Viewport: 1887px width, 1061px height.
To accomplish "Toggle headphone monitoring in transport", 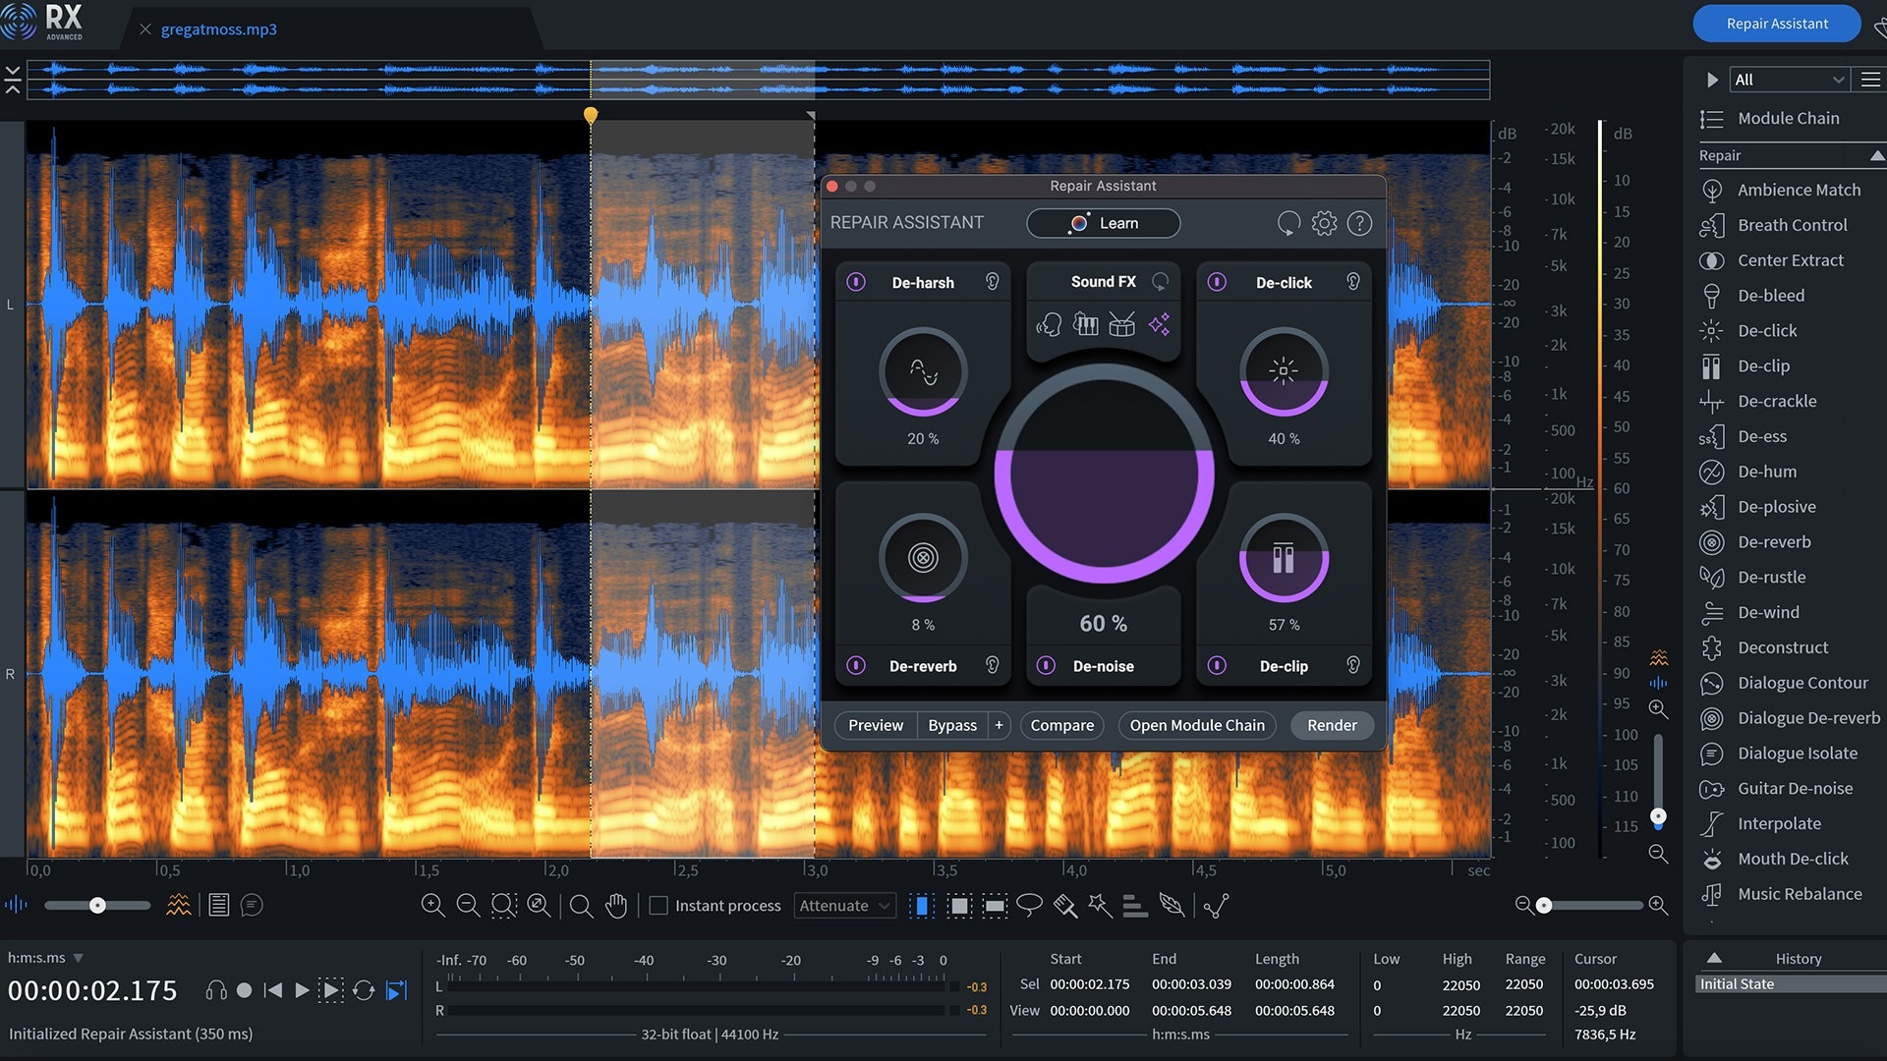I will 216,990.
